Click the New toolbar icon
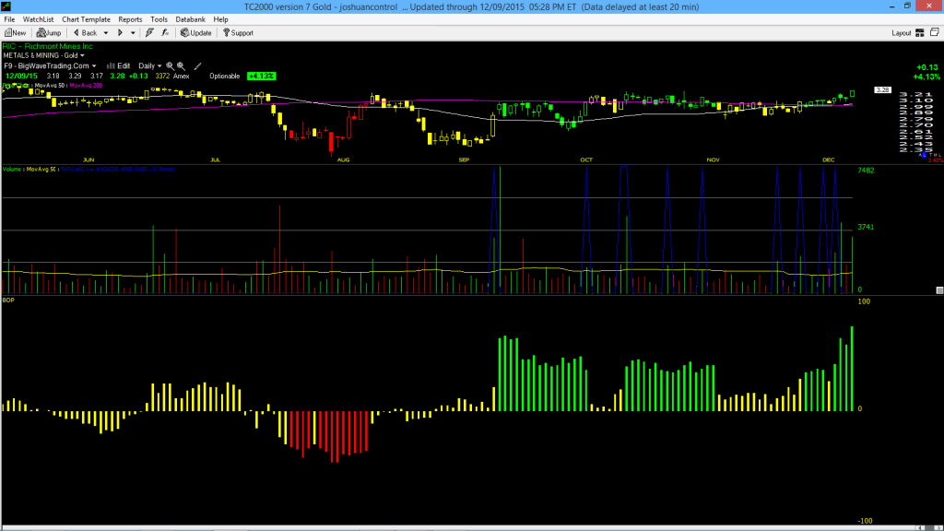The height and width of the screenshot is (531, 944). coord(15,33)
